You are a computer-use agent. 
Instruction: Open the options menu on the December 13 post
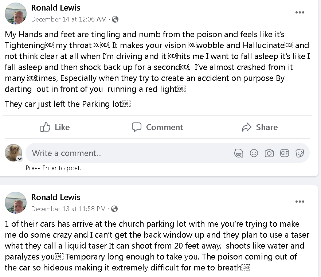[300, 202]
